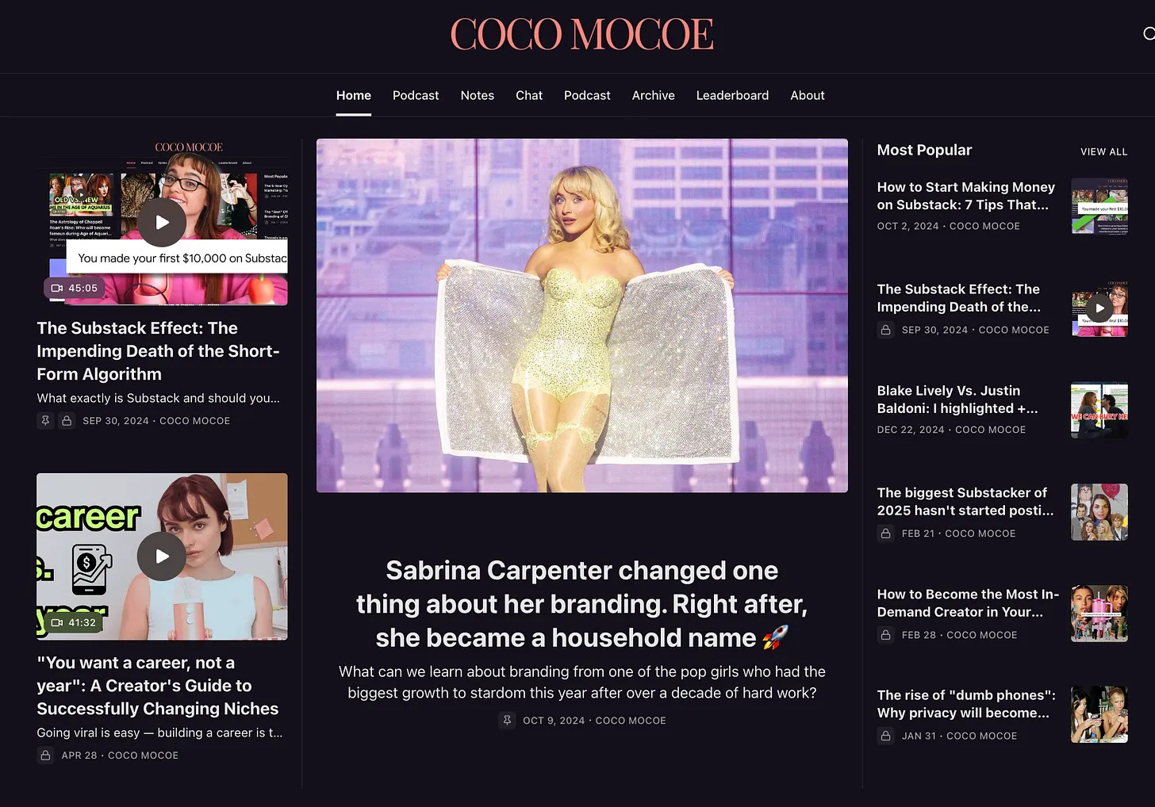Click the 45:05 video duration badge

(74, 288)
